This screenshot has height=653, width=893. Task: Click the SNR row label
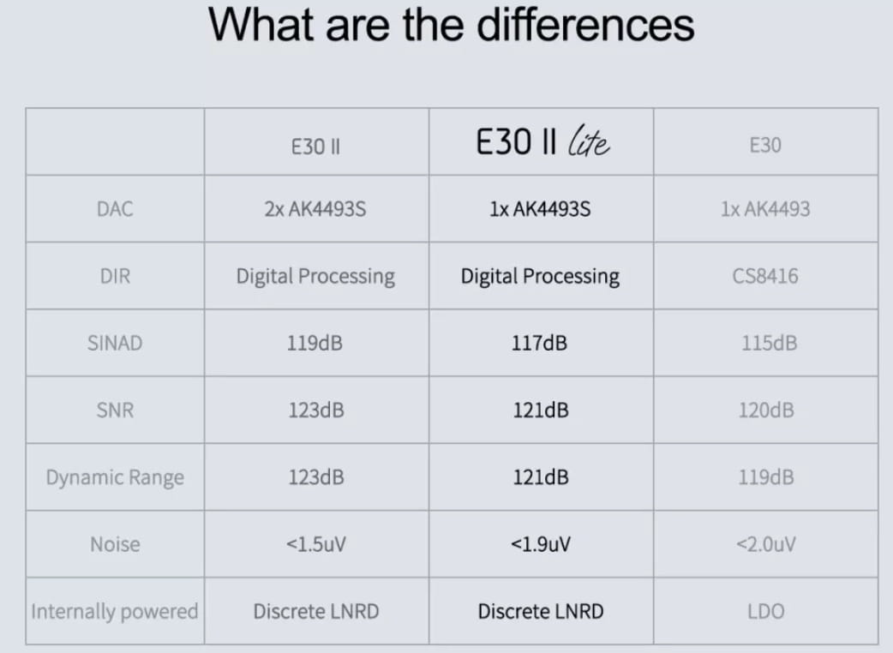point(116,410)
